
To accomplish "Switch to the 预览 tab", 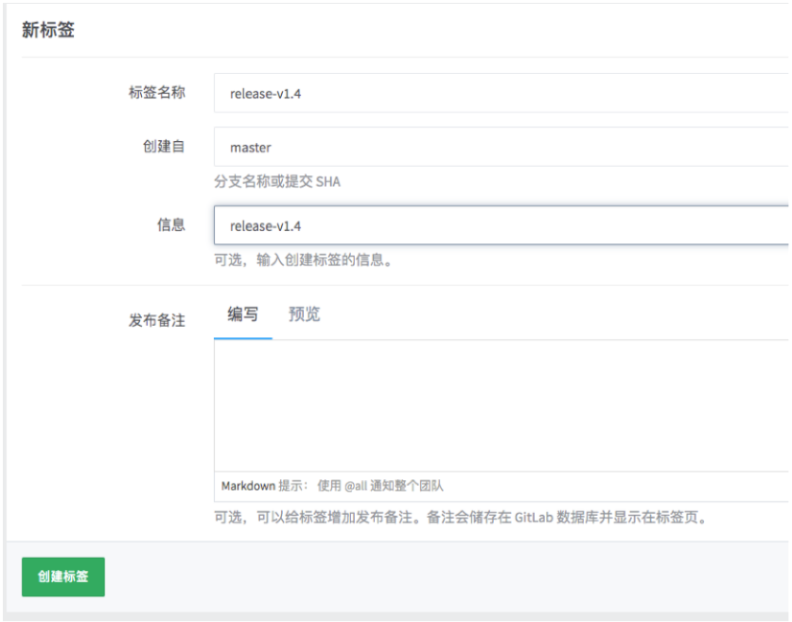I will [304, 314].
